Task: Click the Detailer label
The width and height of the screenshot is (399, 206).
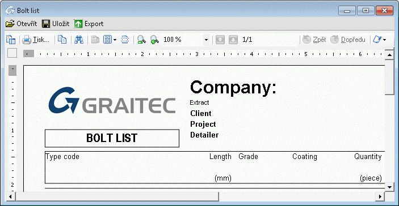Action: pos(204,135)
